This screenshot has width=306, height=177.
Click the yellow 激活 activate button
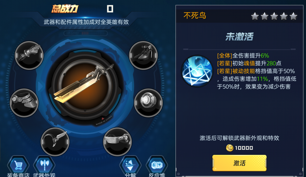(239, 163)
